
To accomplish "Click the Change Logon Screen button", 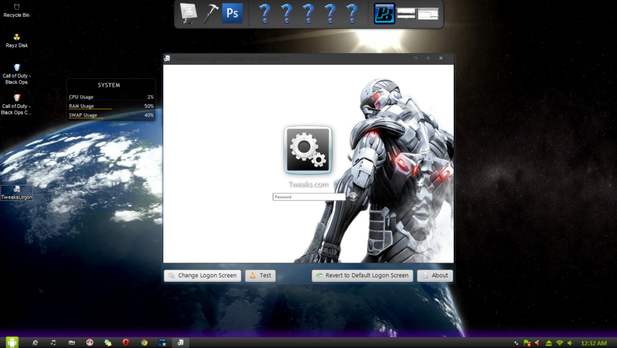I will pyautogui.click(x=202, y=276).
